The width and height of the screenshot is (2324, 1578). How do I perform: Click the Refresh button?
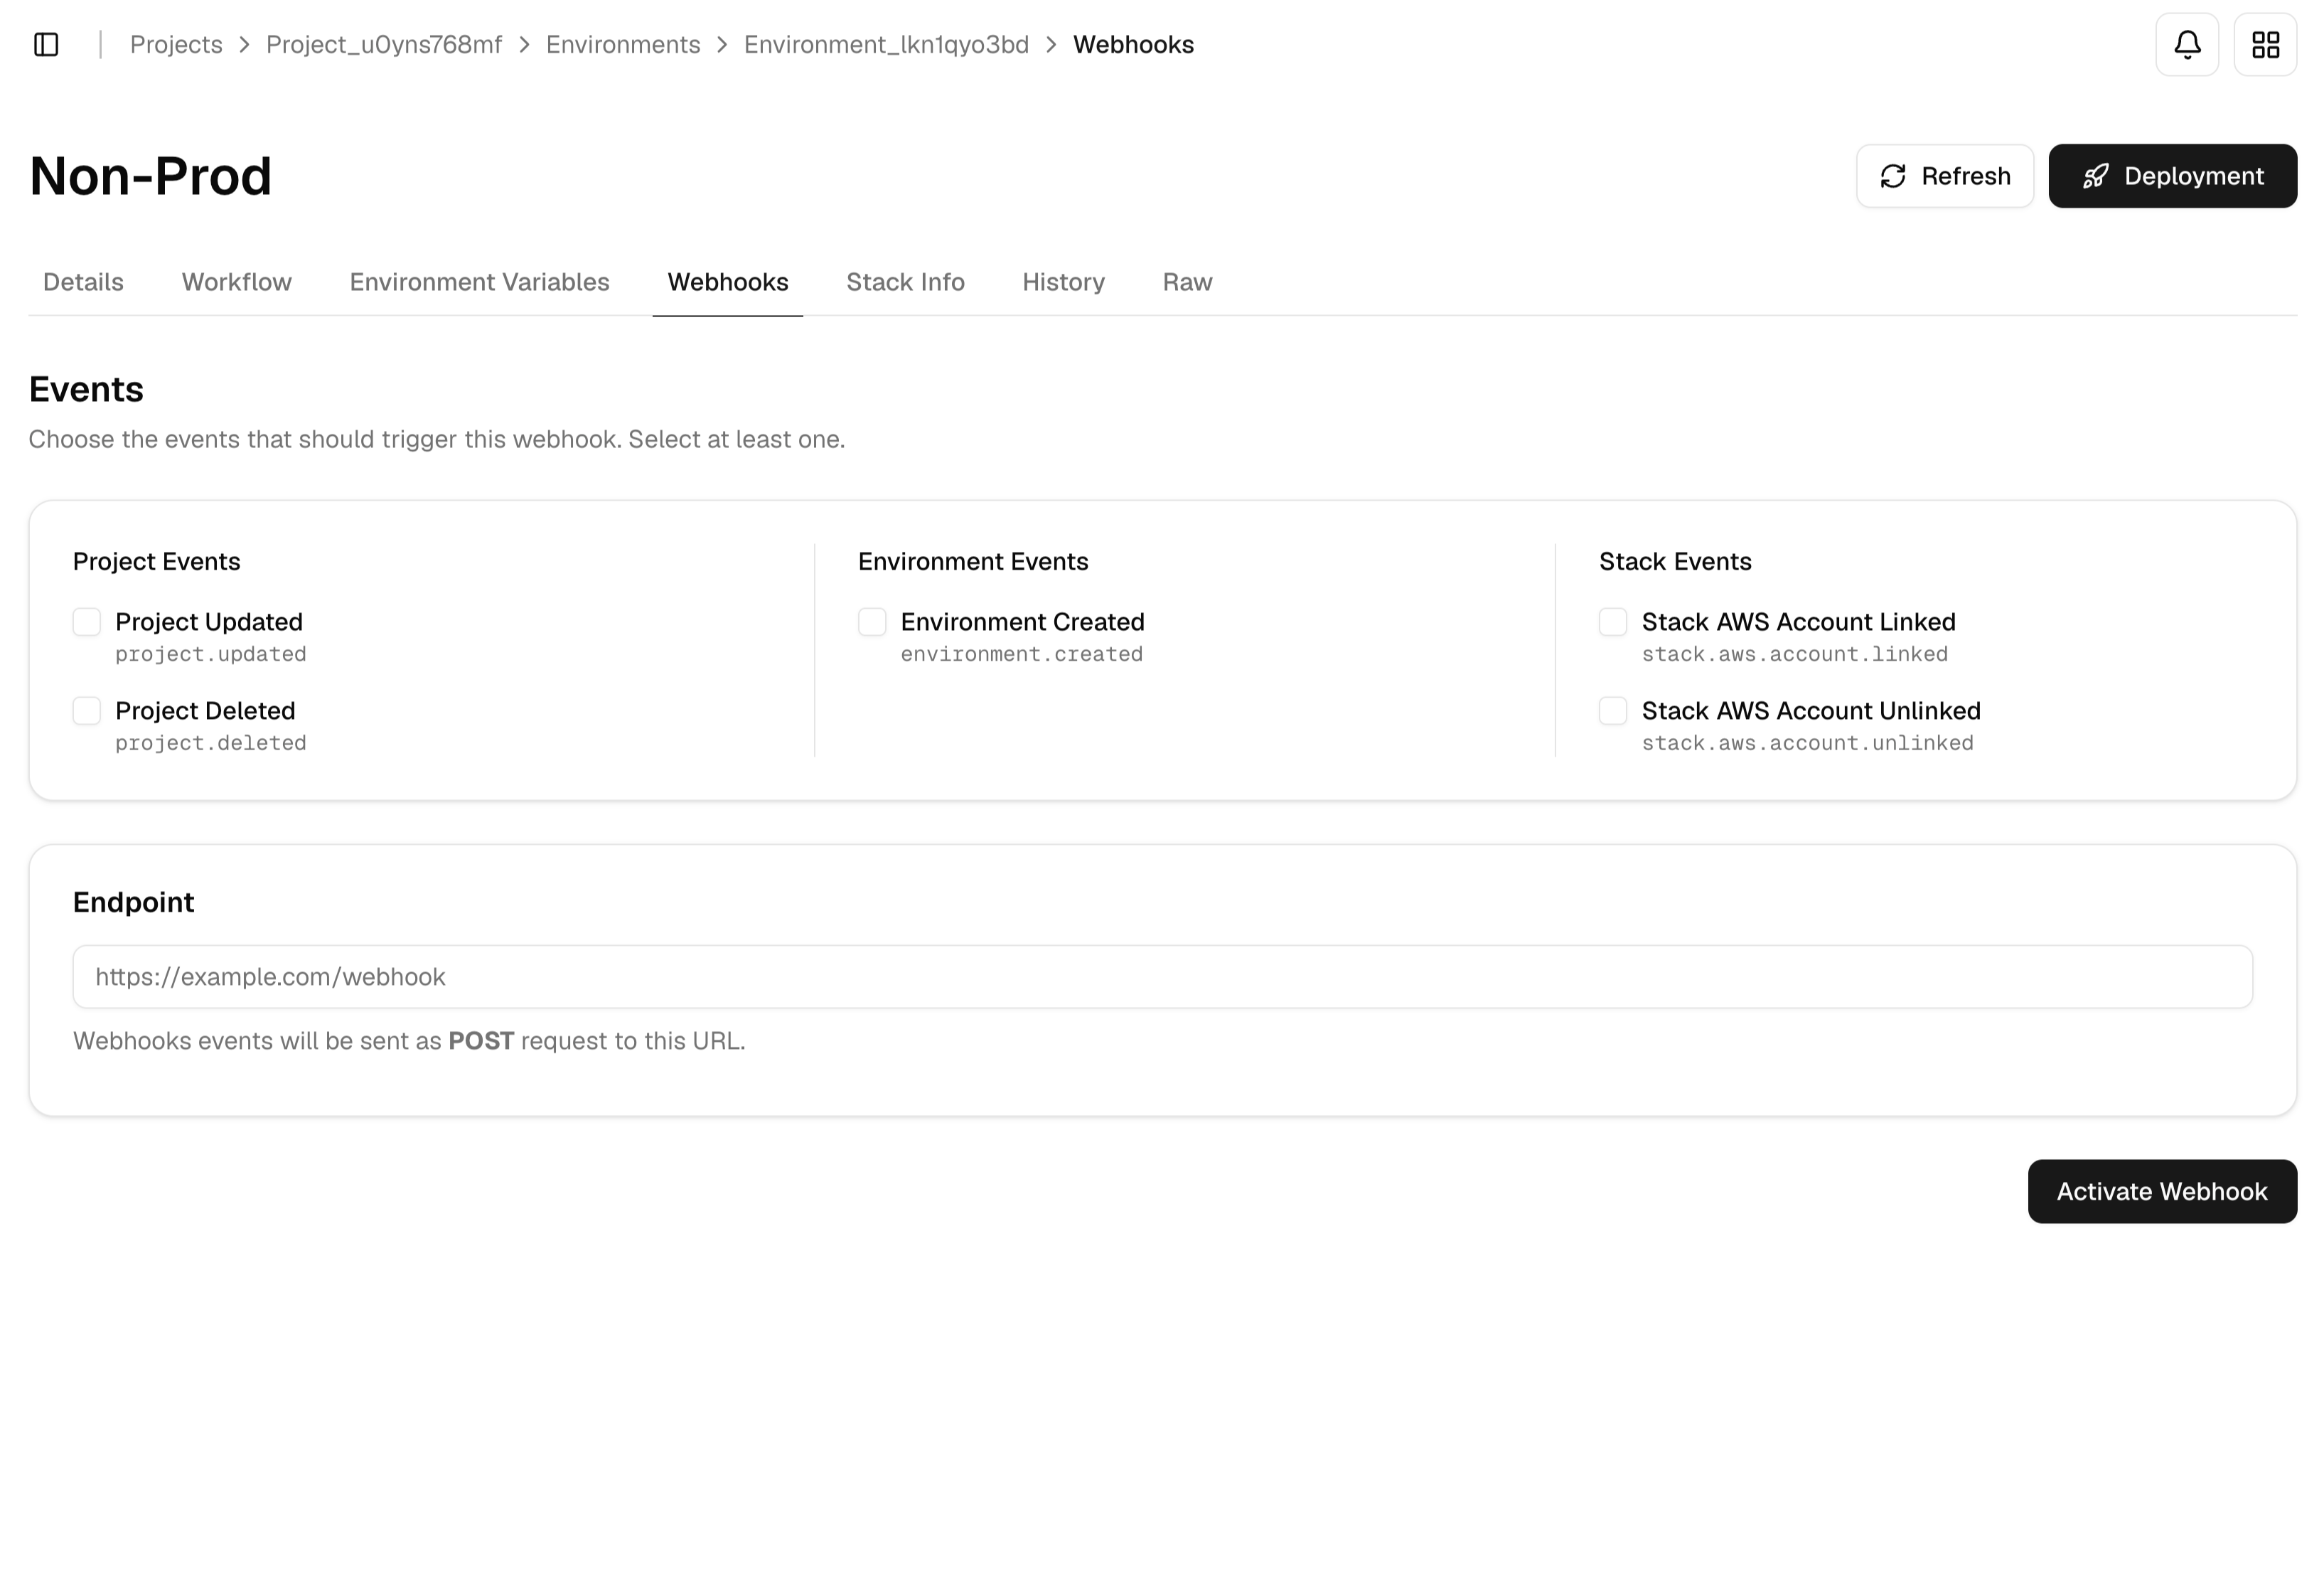[1945, 176]
